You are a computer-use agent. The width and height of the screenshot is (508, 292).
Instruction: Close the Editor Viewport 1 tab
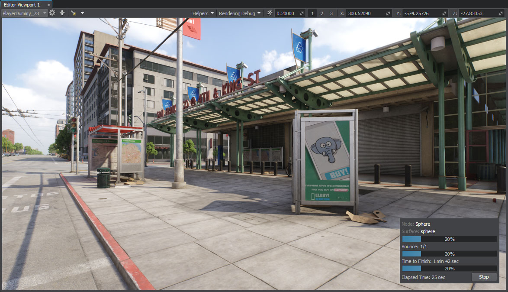point(48,5)
